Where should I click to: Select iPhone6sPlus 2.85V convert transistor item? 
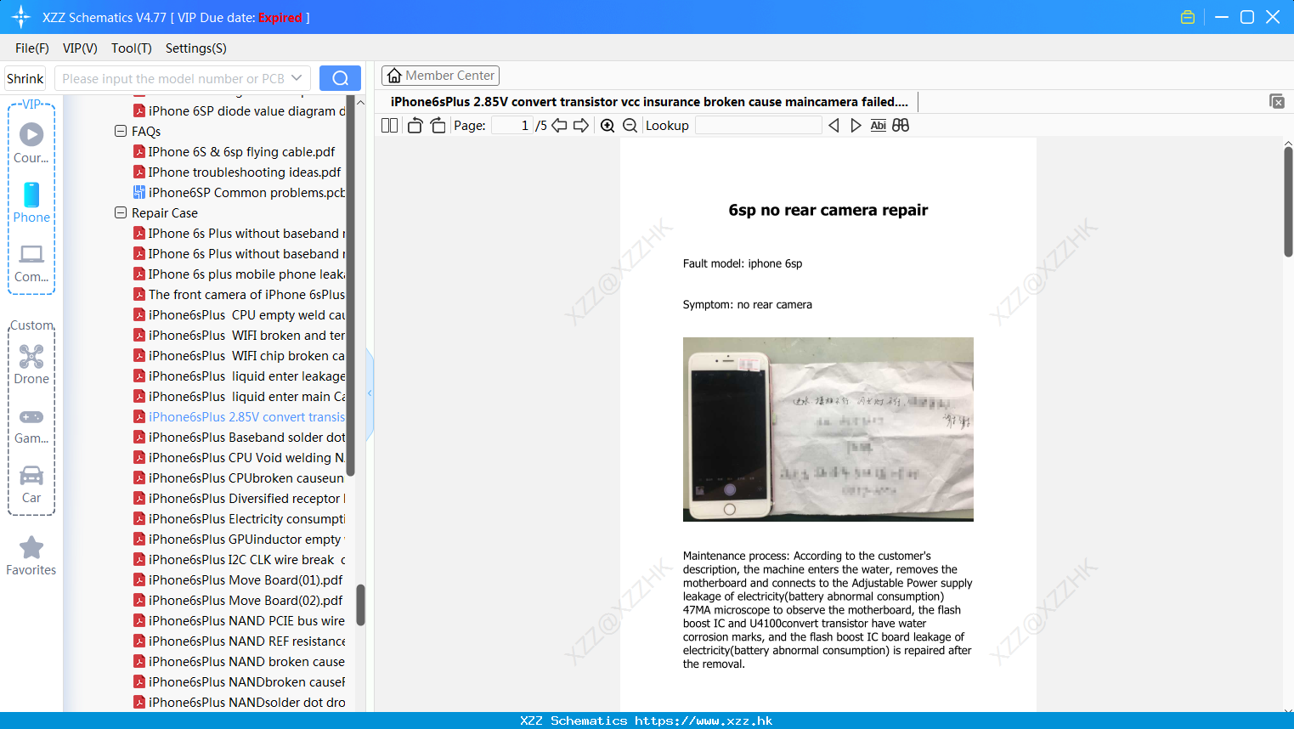point(240,416)
